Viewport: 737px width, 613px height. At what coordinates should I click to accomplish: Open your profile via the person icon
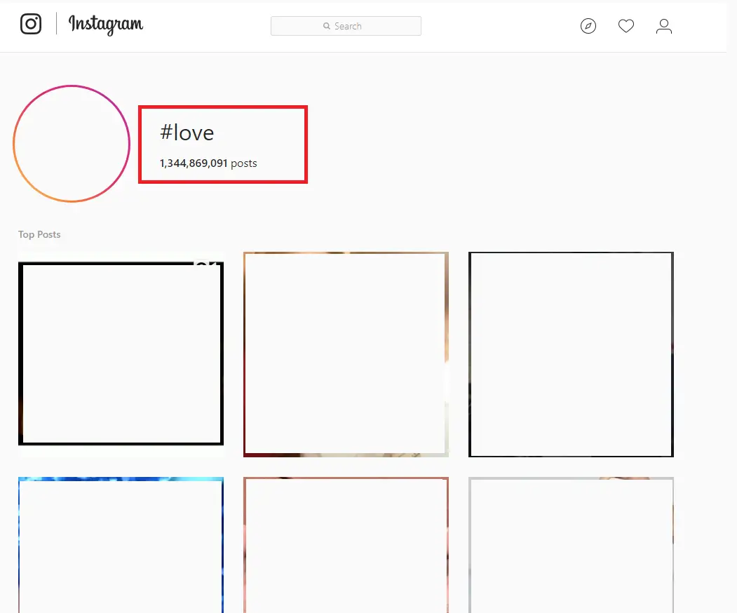pos(664,26)
